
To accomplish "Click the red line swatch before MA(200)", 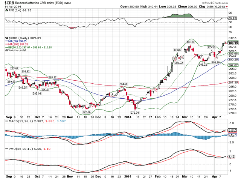I will tap(6, 44).
